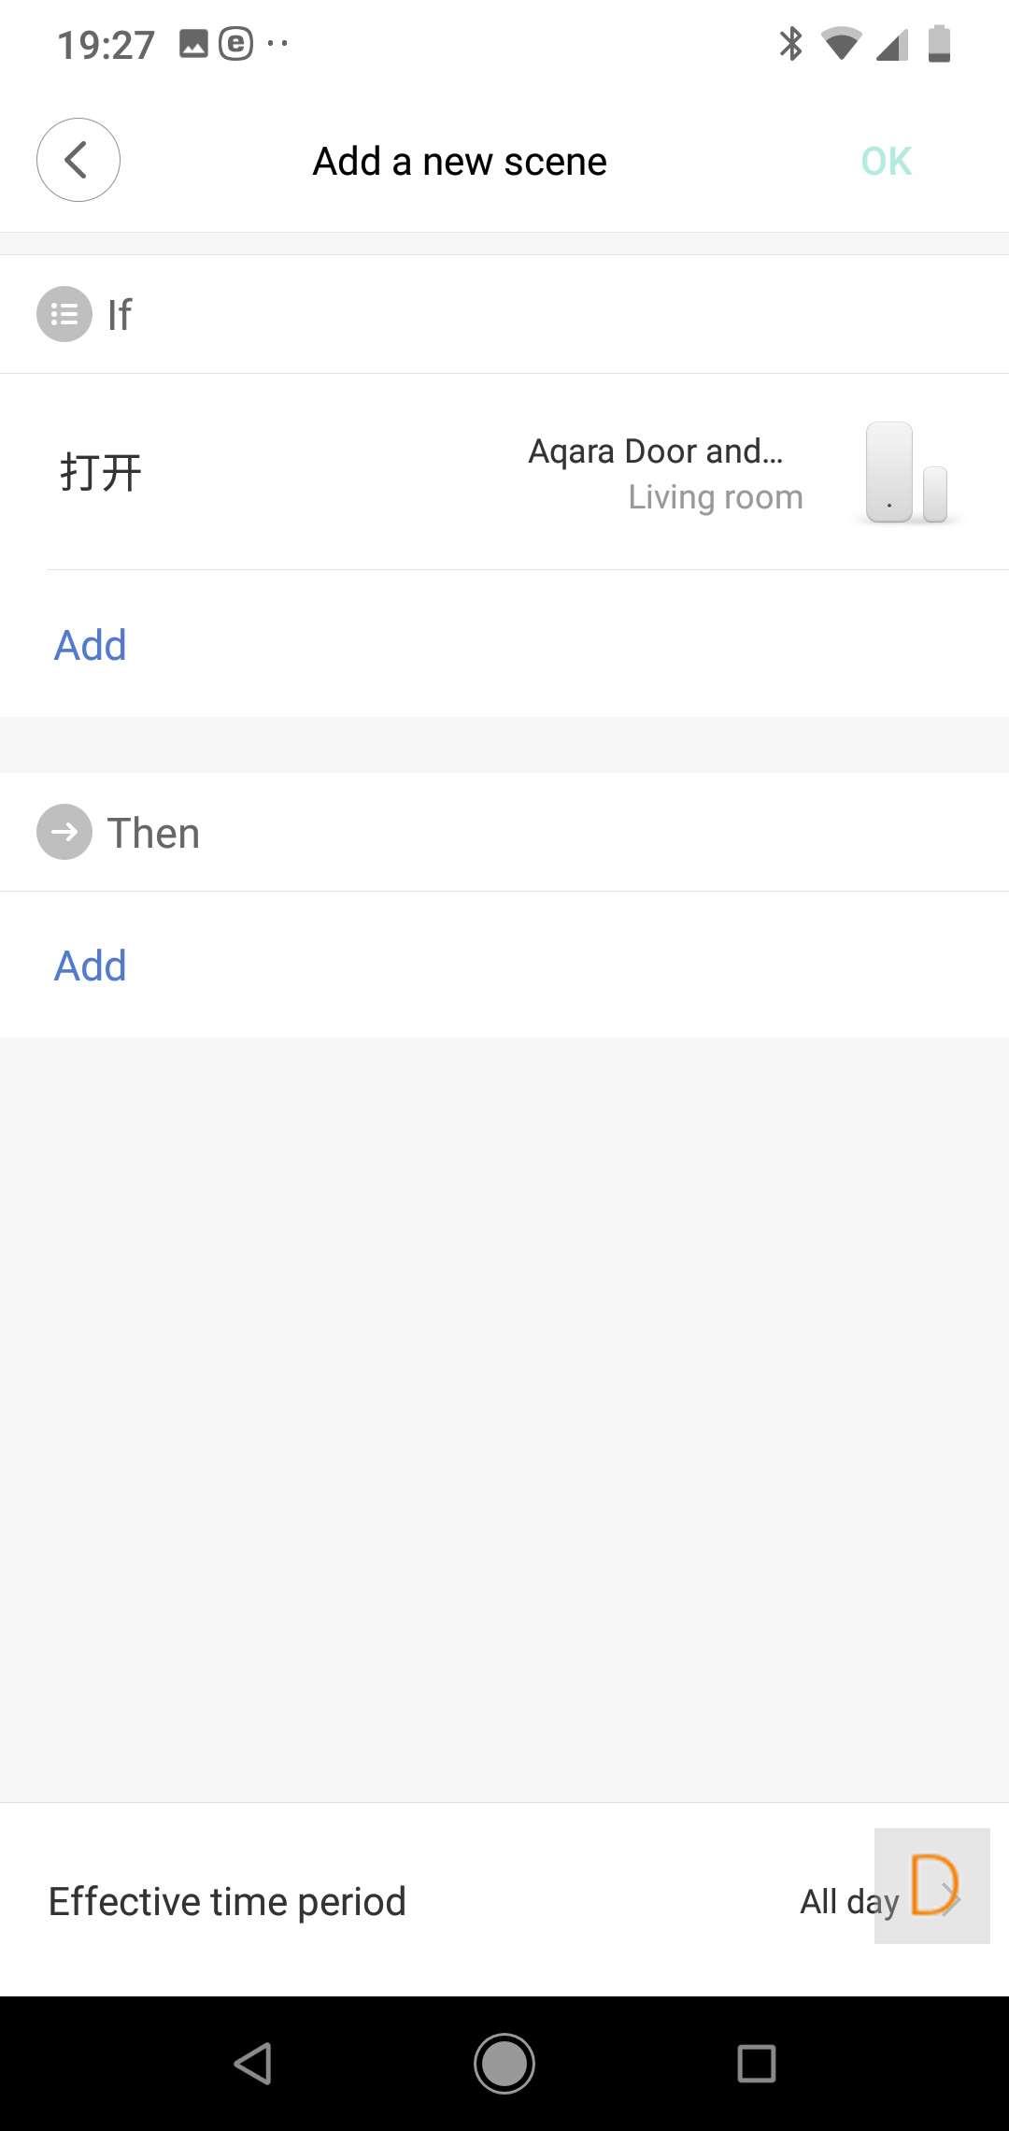The height and width of the screenshot is (2131, 1009).
Task: Open the Bluetooth status icon
Action: [790, 44]
